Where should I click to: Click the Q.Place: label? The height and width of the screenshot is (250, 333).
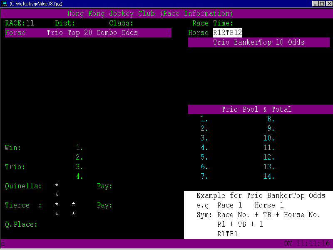pyautogui.click(x=21, y=224)
